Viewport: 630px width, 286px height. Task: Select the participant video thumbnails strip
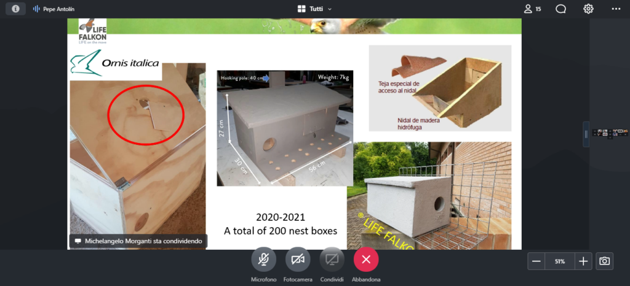click(x=610, y=133)
